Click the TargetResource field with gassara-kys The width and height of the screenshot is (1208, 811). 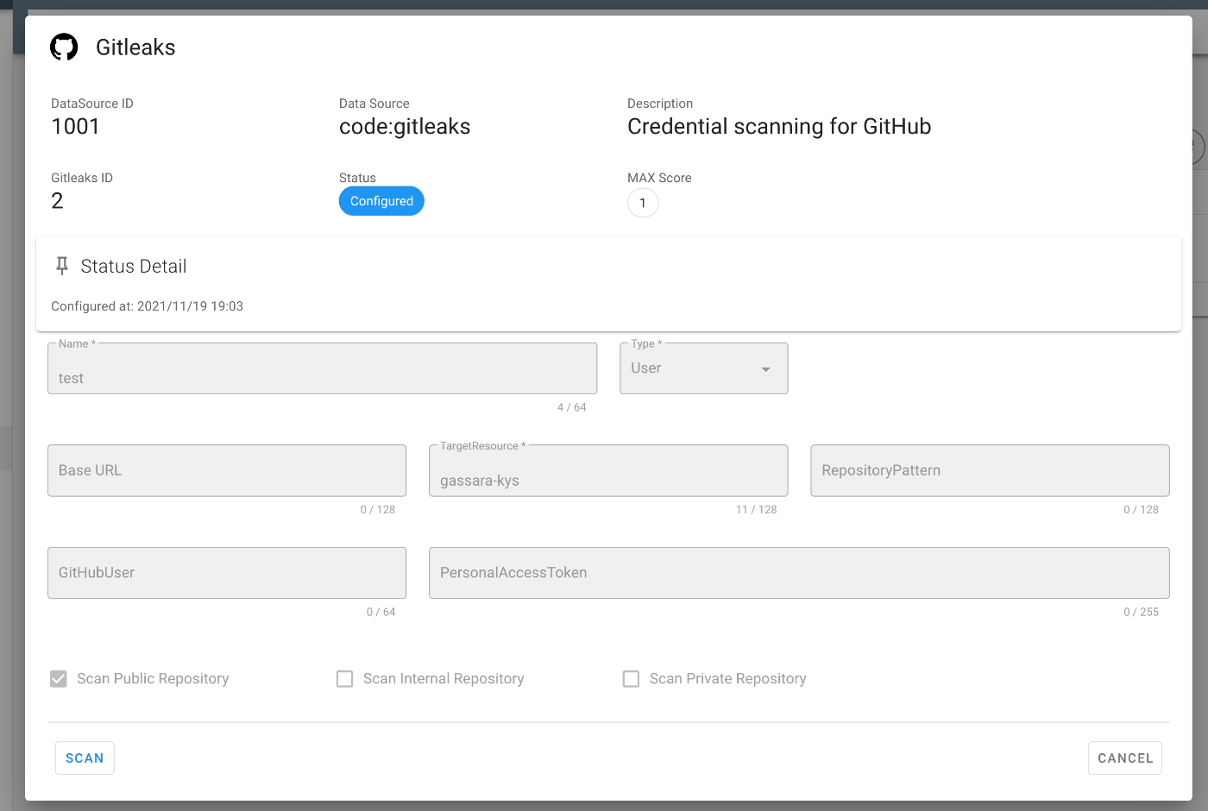[x=608, y=470]
